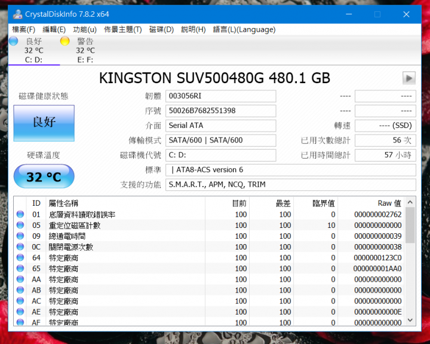Click raw value 000000000038
The width and height of the screenshot is (430, 344).
point(378,246)
